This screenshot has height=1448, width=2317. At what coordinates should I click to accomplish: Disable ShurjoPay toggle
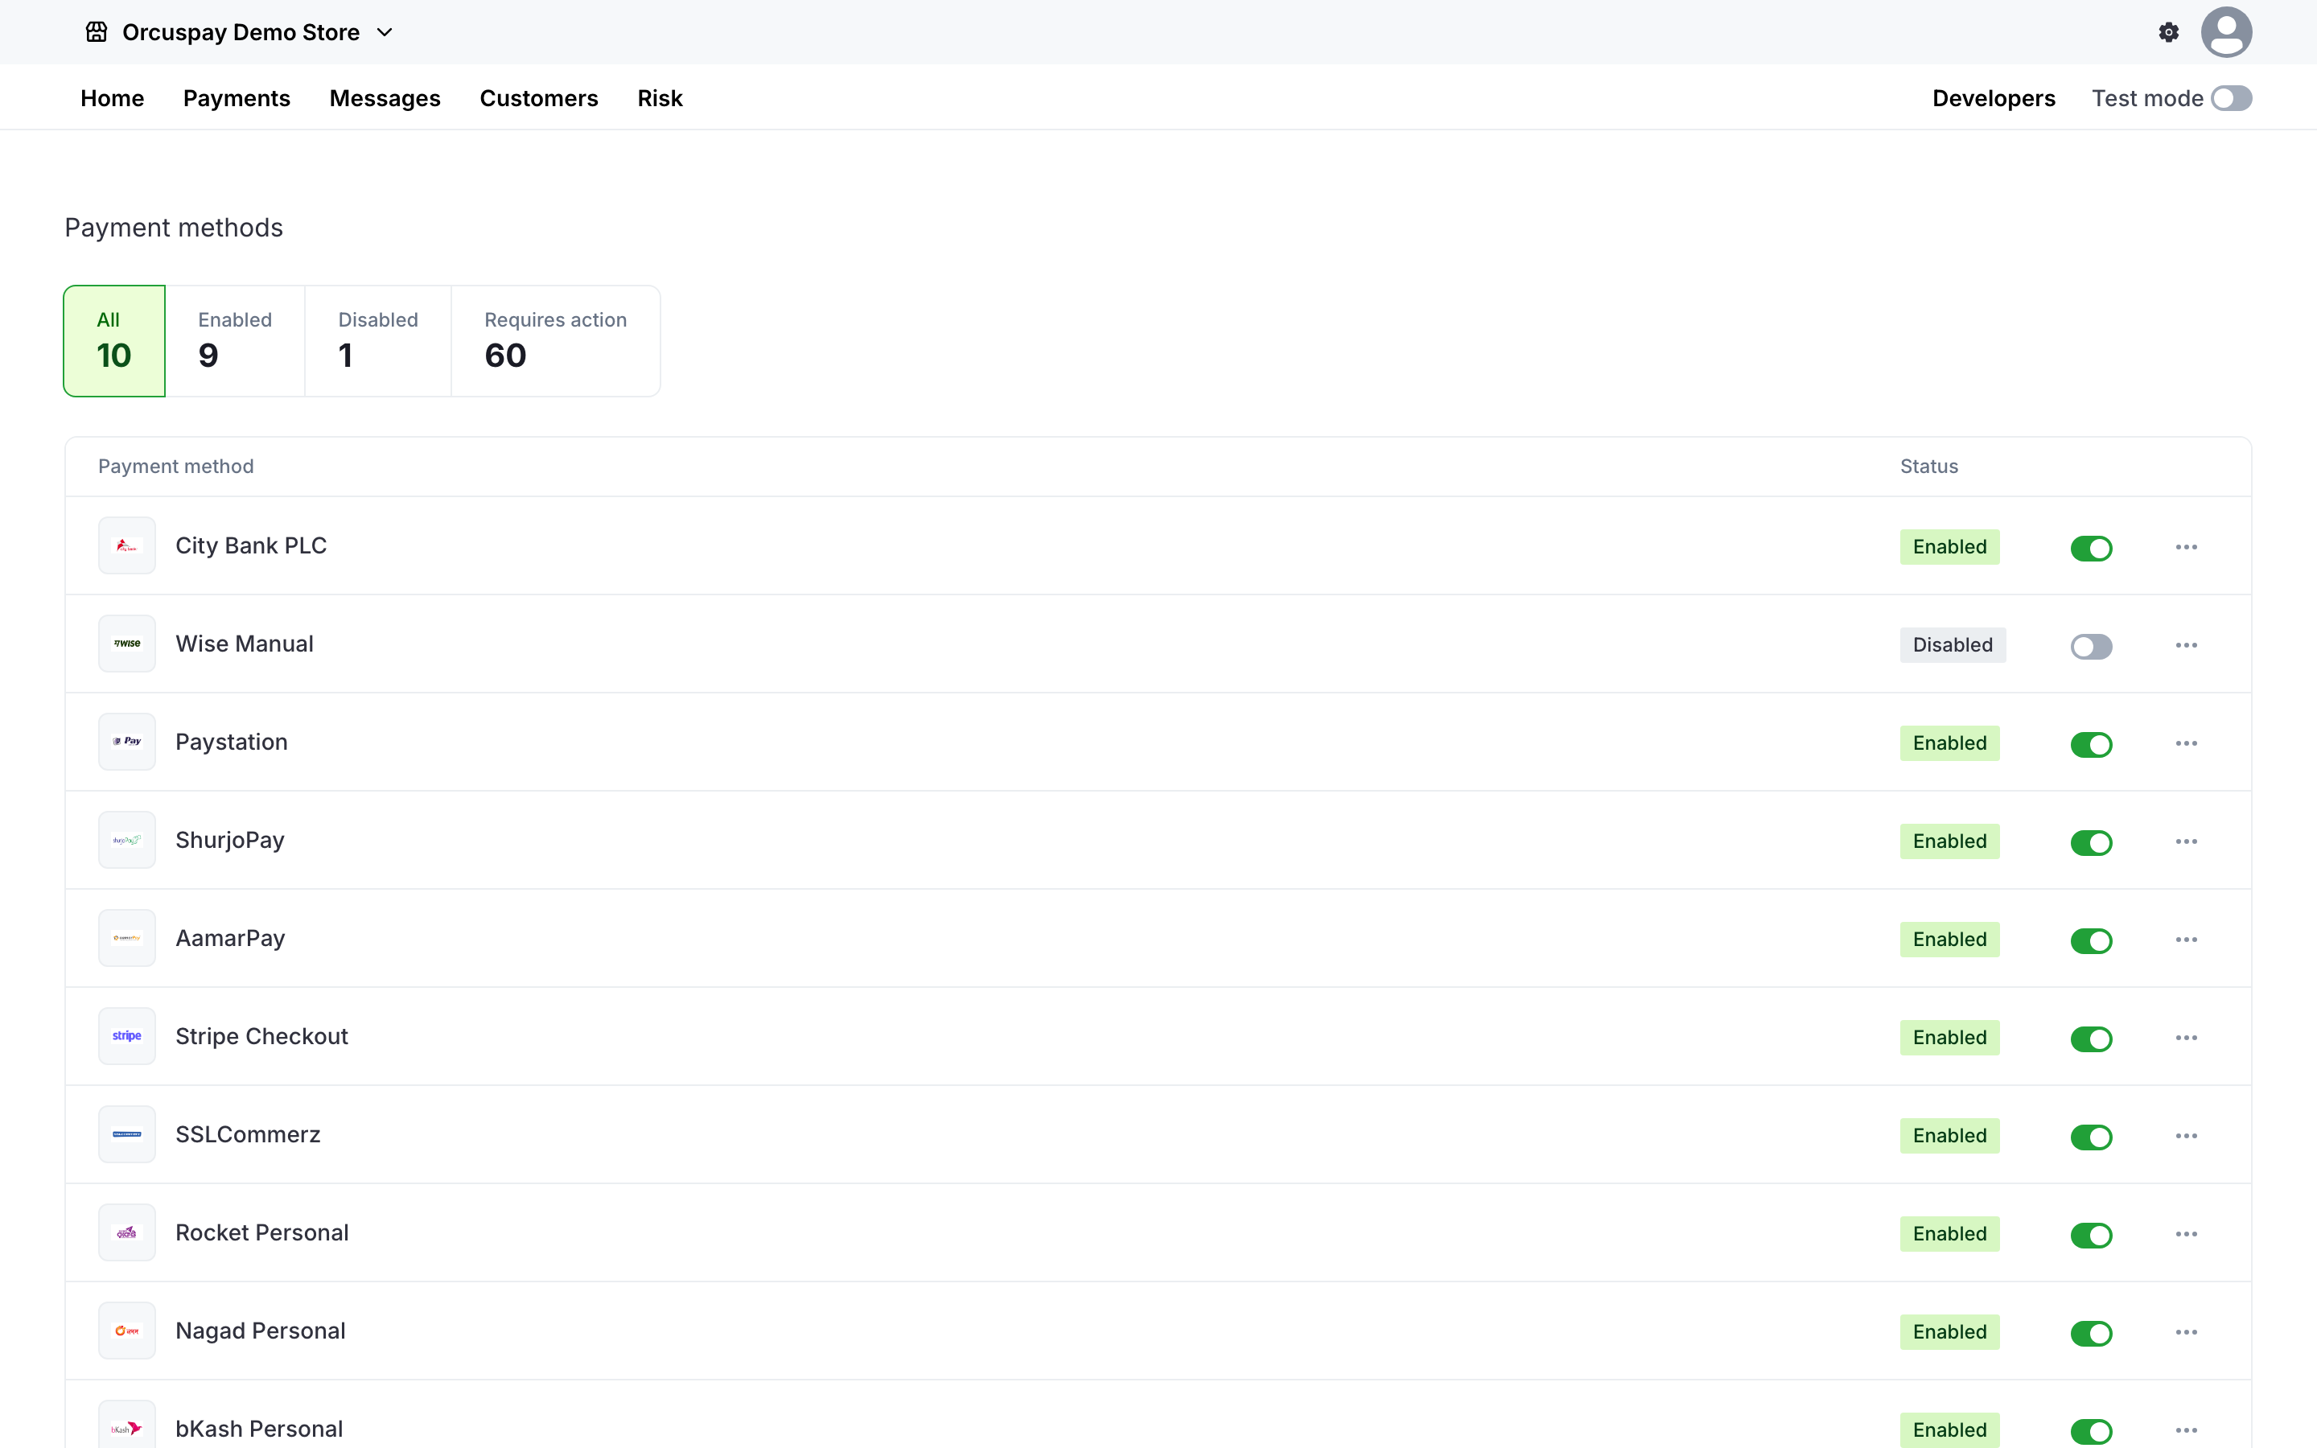click(x=2091, y=843)
